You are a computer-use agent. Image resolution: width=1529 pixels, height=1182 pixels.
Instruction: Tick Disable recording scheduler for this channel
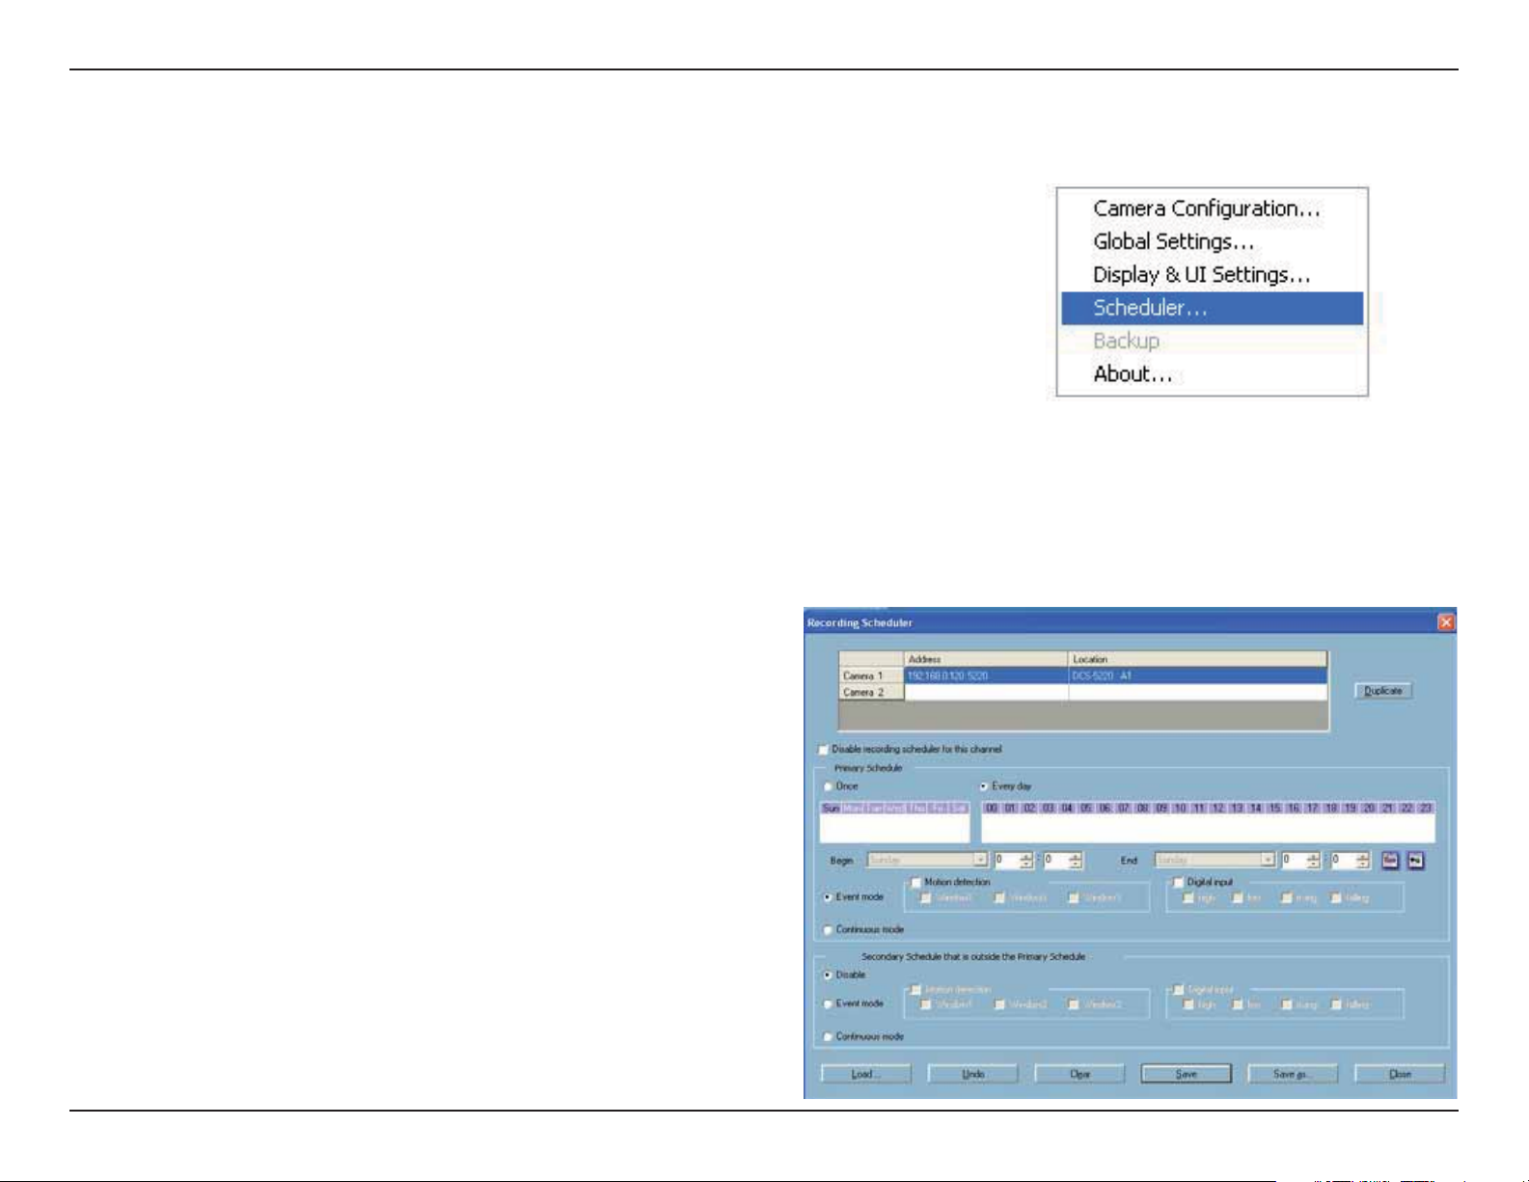[x=824, y=749]
